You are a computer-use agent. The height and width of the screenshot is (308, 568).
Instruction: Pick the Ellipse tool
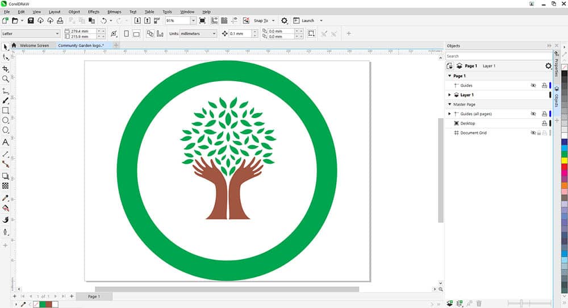coord(6,120)
